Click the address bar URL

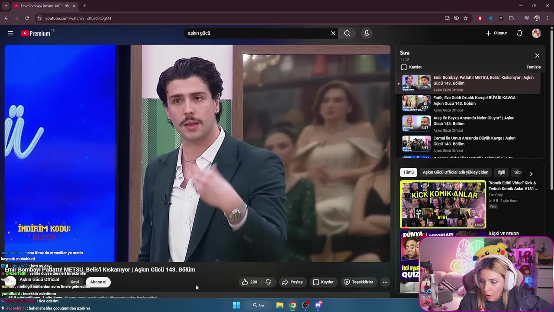(78, 18)
